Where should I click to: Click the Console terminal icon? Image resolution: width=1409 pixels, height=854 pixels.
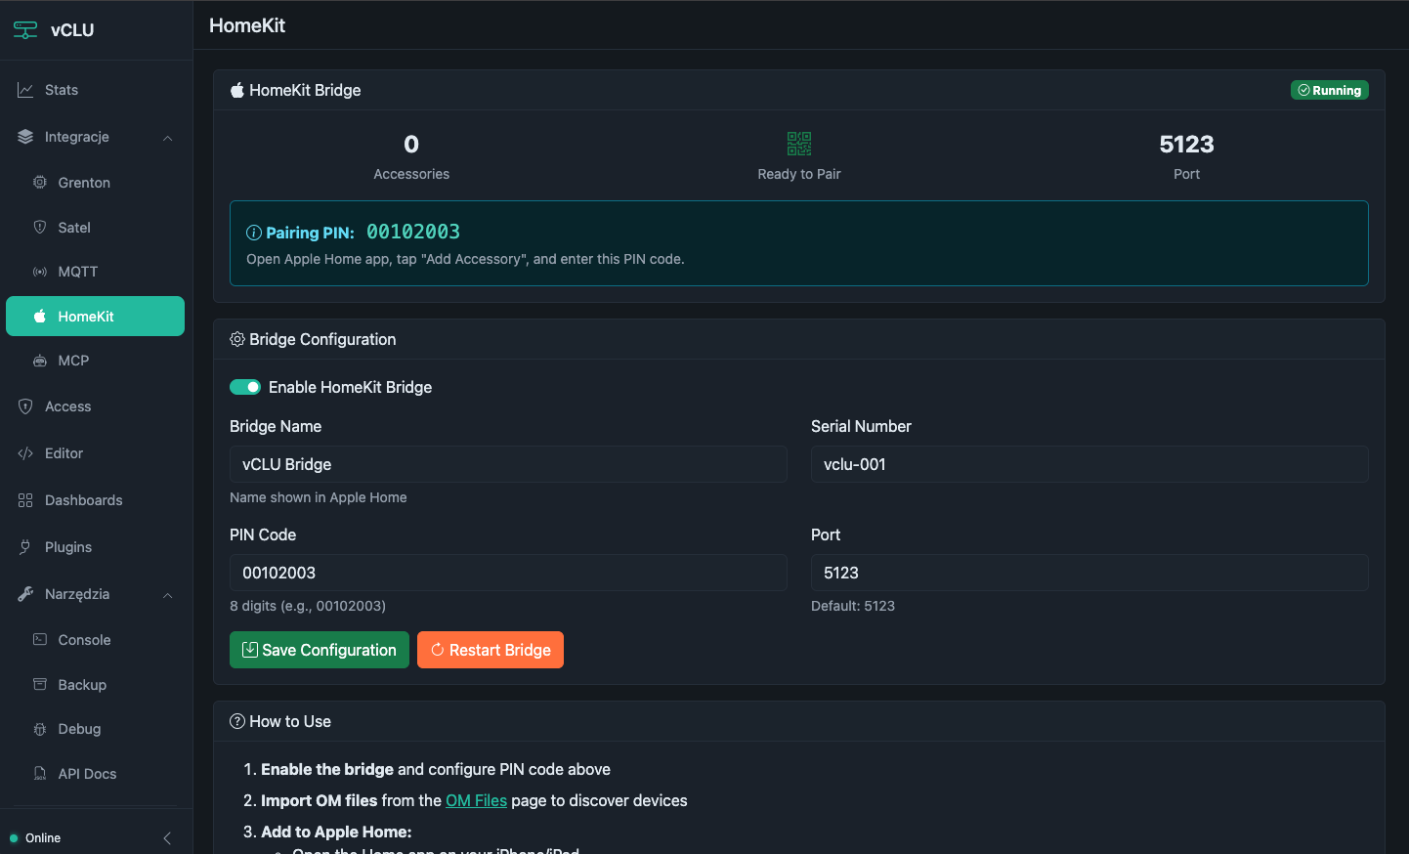tap(40, 640)
